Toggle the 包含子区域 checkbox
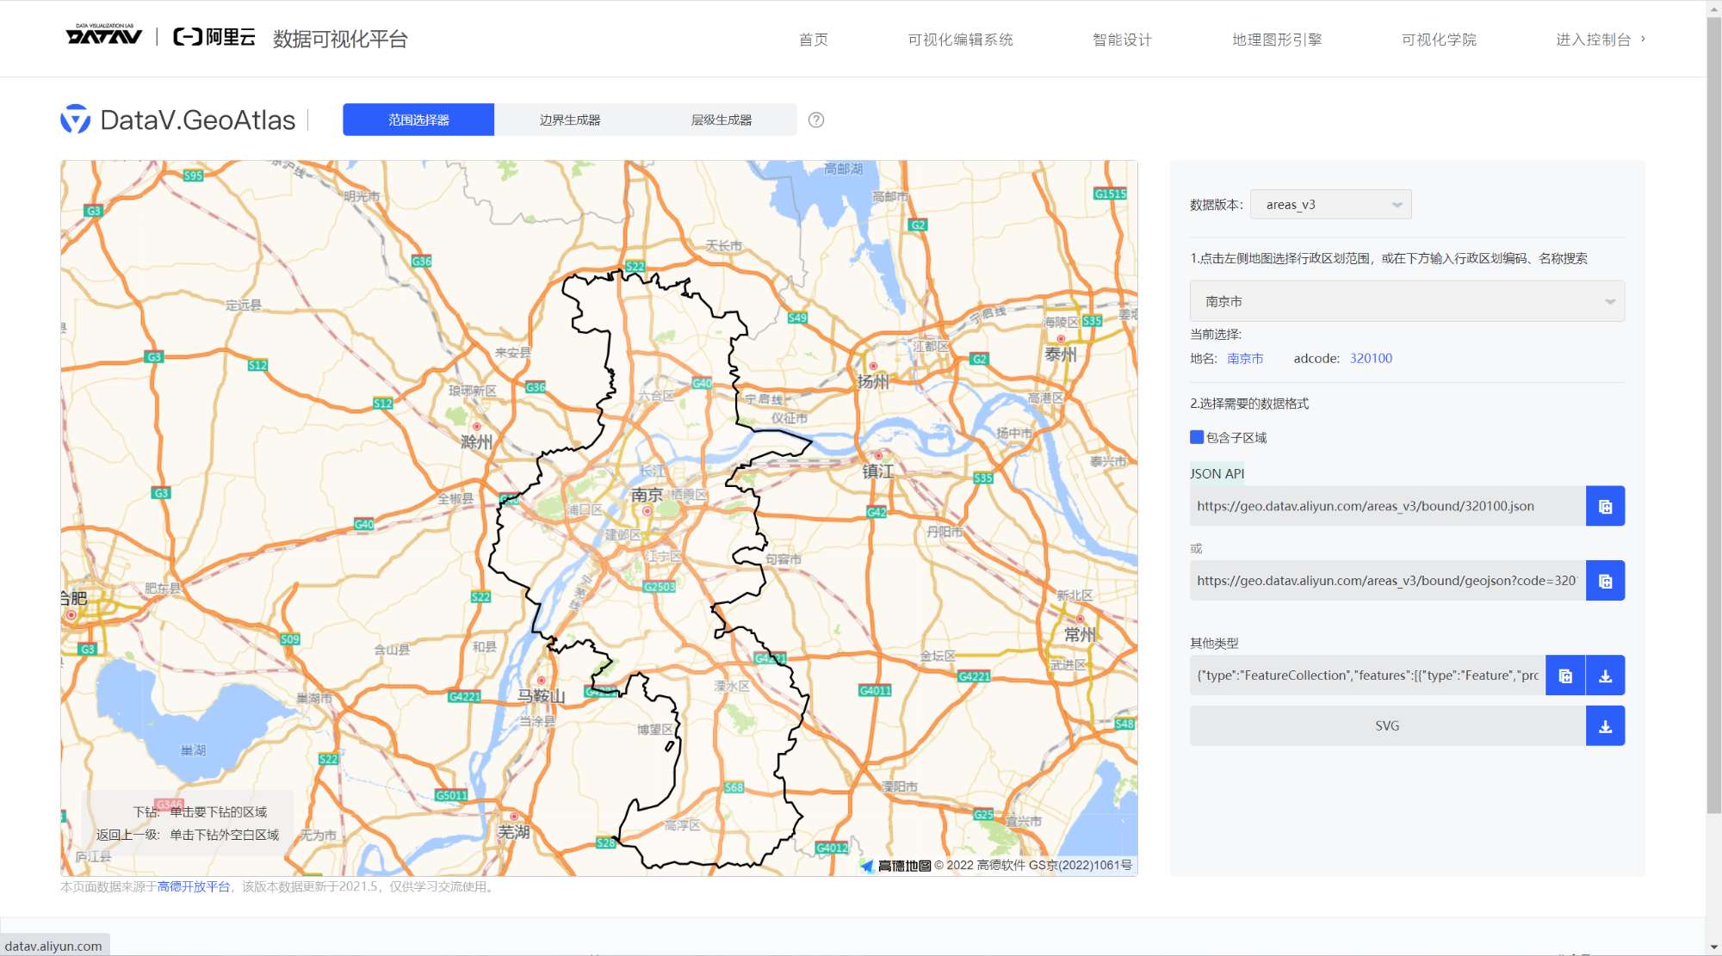The width and height of the screenshot is (1722, 956). point(1197,437)
